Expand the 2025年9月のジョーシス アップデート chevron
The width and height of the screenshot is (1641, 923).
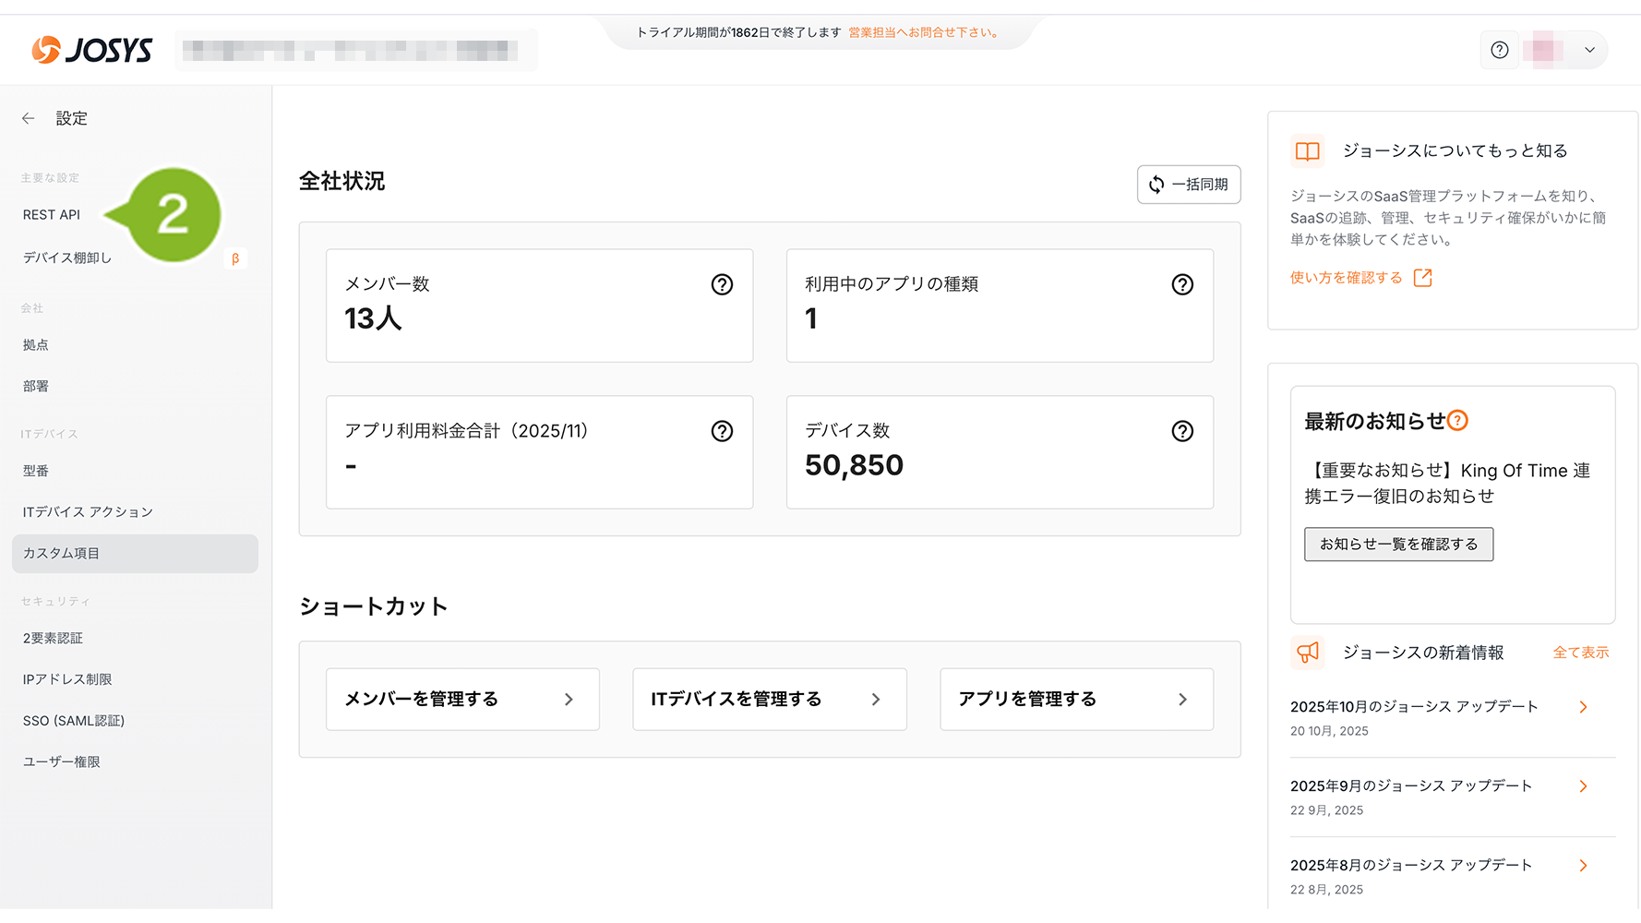1583,786
